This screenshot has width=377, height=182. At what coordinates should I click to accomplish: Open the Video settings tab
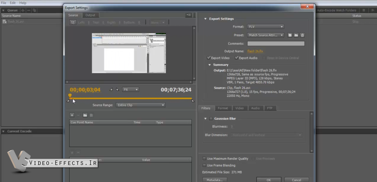239,108
